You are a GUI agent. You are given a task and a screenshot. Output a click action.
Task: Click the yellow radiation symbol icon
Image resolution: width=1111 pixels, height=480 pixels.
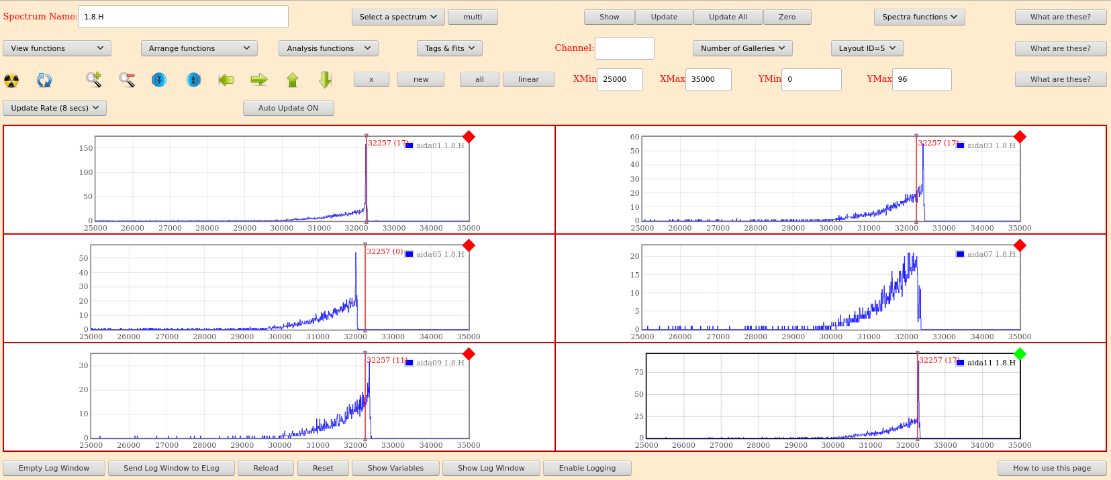tap(11, 80)
